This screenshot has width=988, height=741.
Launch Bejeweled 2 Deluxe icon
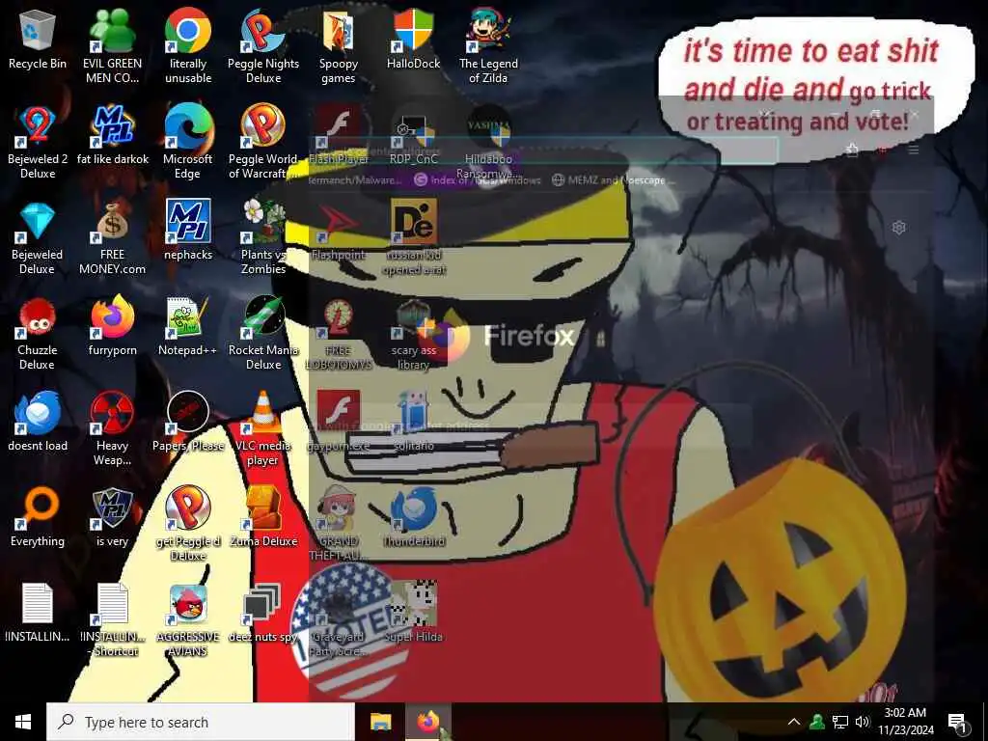coord(38,142)
